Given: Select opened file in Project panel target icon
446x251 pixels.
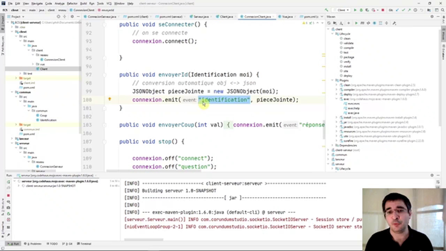Looking at the screenshot, I should pyautogui.click(x=59, y=16).
